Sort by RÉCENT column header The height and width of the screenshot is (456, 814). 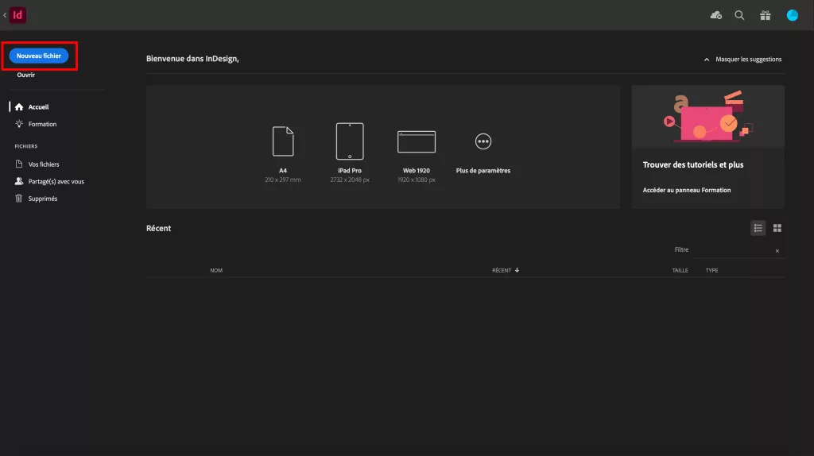pyautogui.click(x=506, y=270)
